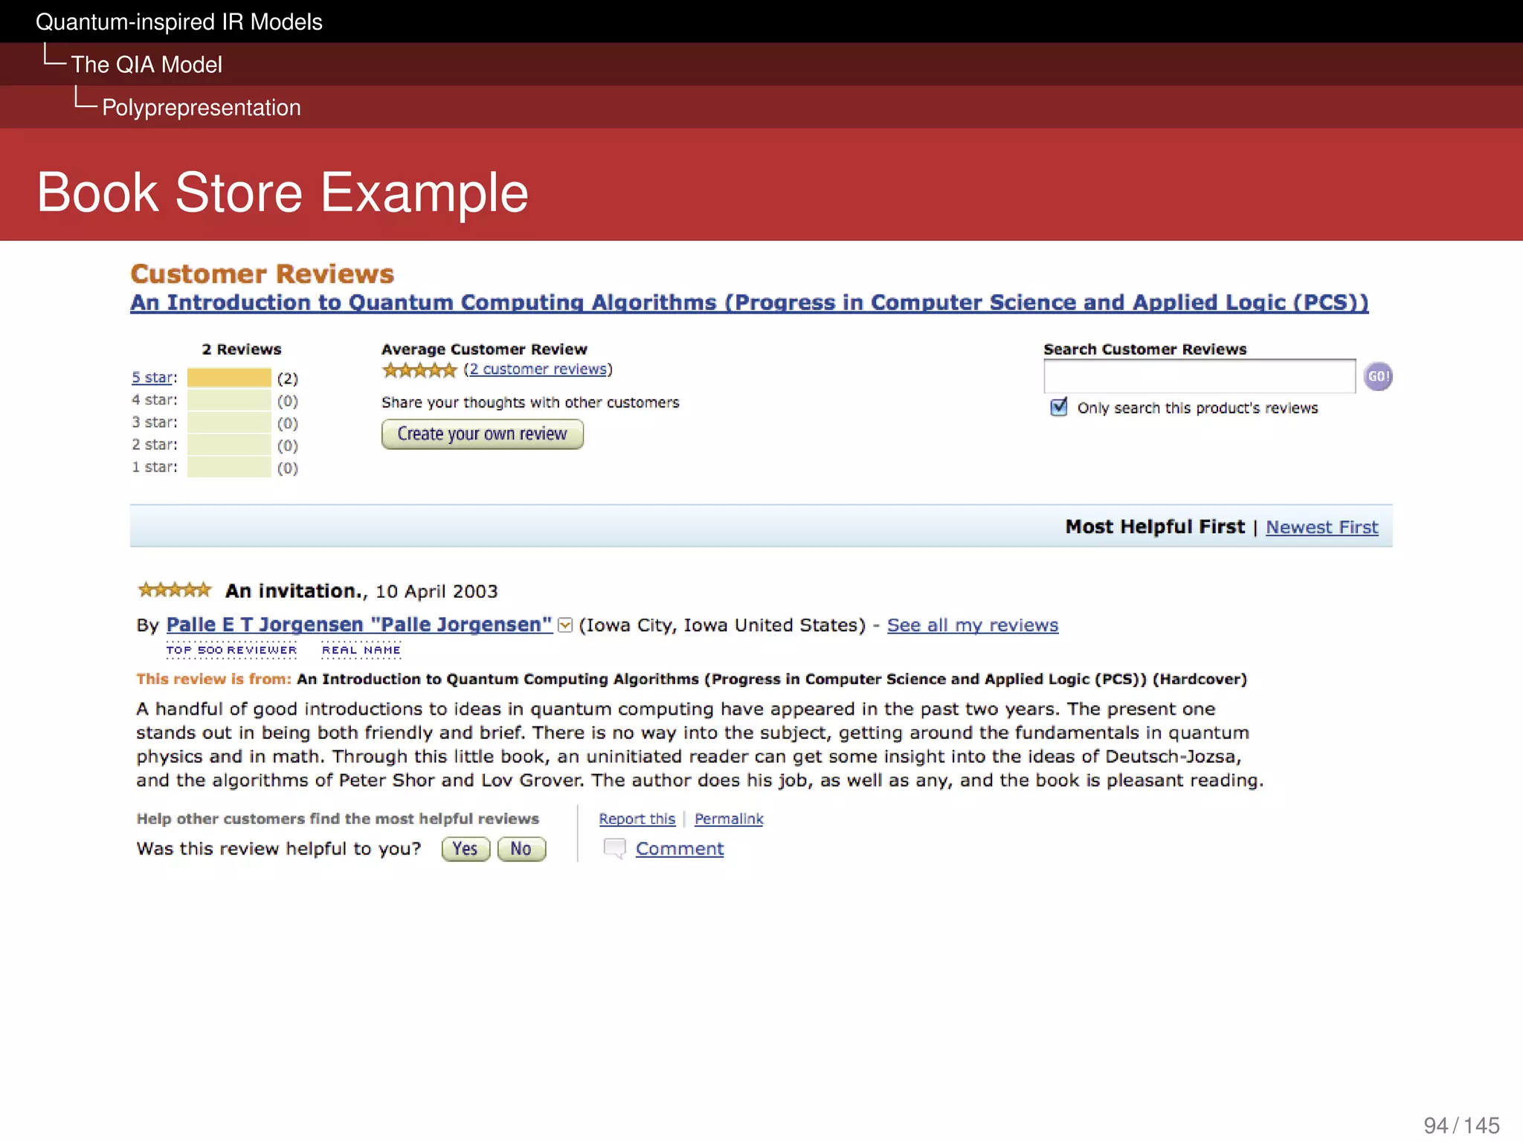Click the '2 star:' row label
The height and width of the screenshot is (1142, 1523).
point(155,445)
